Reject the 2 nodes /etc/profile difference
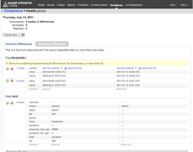The image size is (193, 152). click(x=12, y=81)
